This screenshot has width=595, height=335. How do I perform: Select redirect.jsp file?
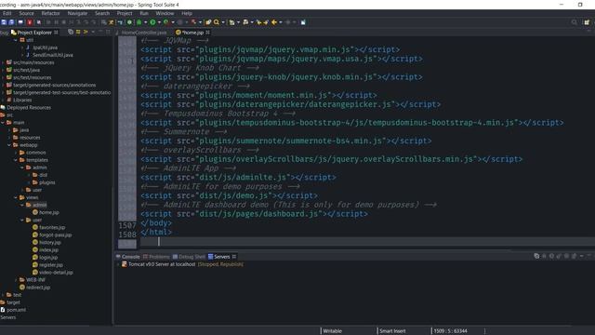pos(38,288)
